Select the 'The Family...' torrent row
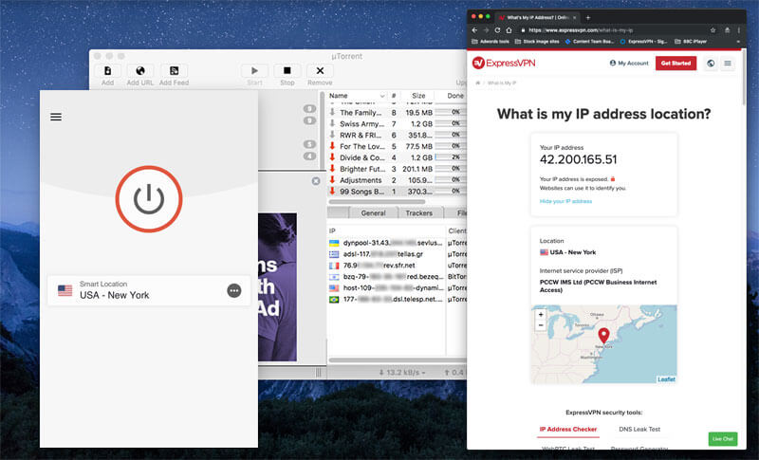Viewport: 759px width, 460px height. (x=397, y=112)
